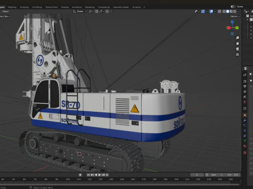Switch to the Shading workspace tab
Screen dimensions: 253x189
65,7
